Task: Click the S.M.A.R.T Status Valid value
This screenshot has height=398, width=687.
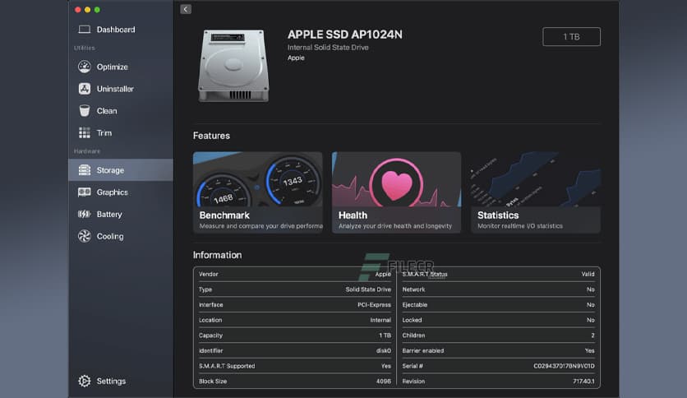Action: (588, 274)
